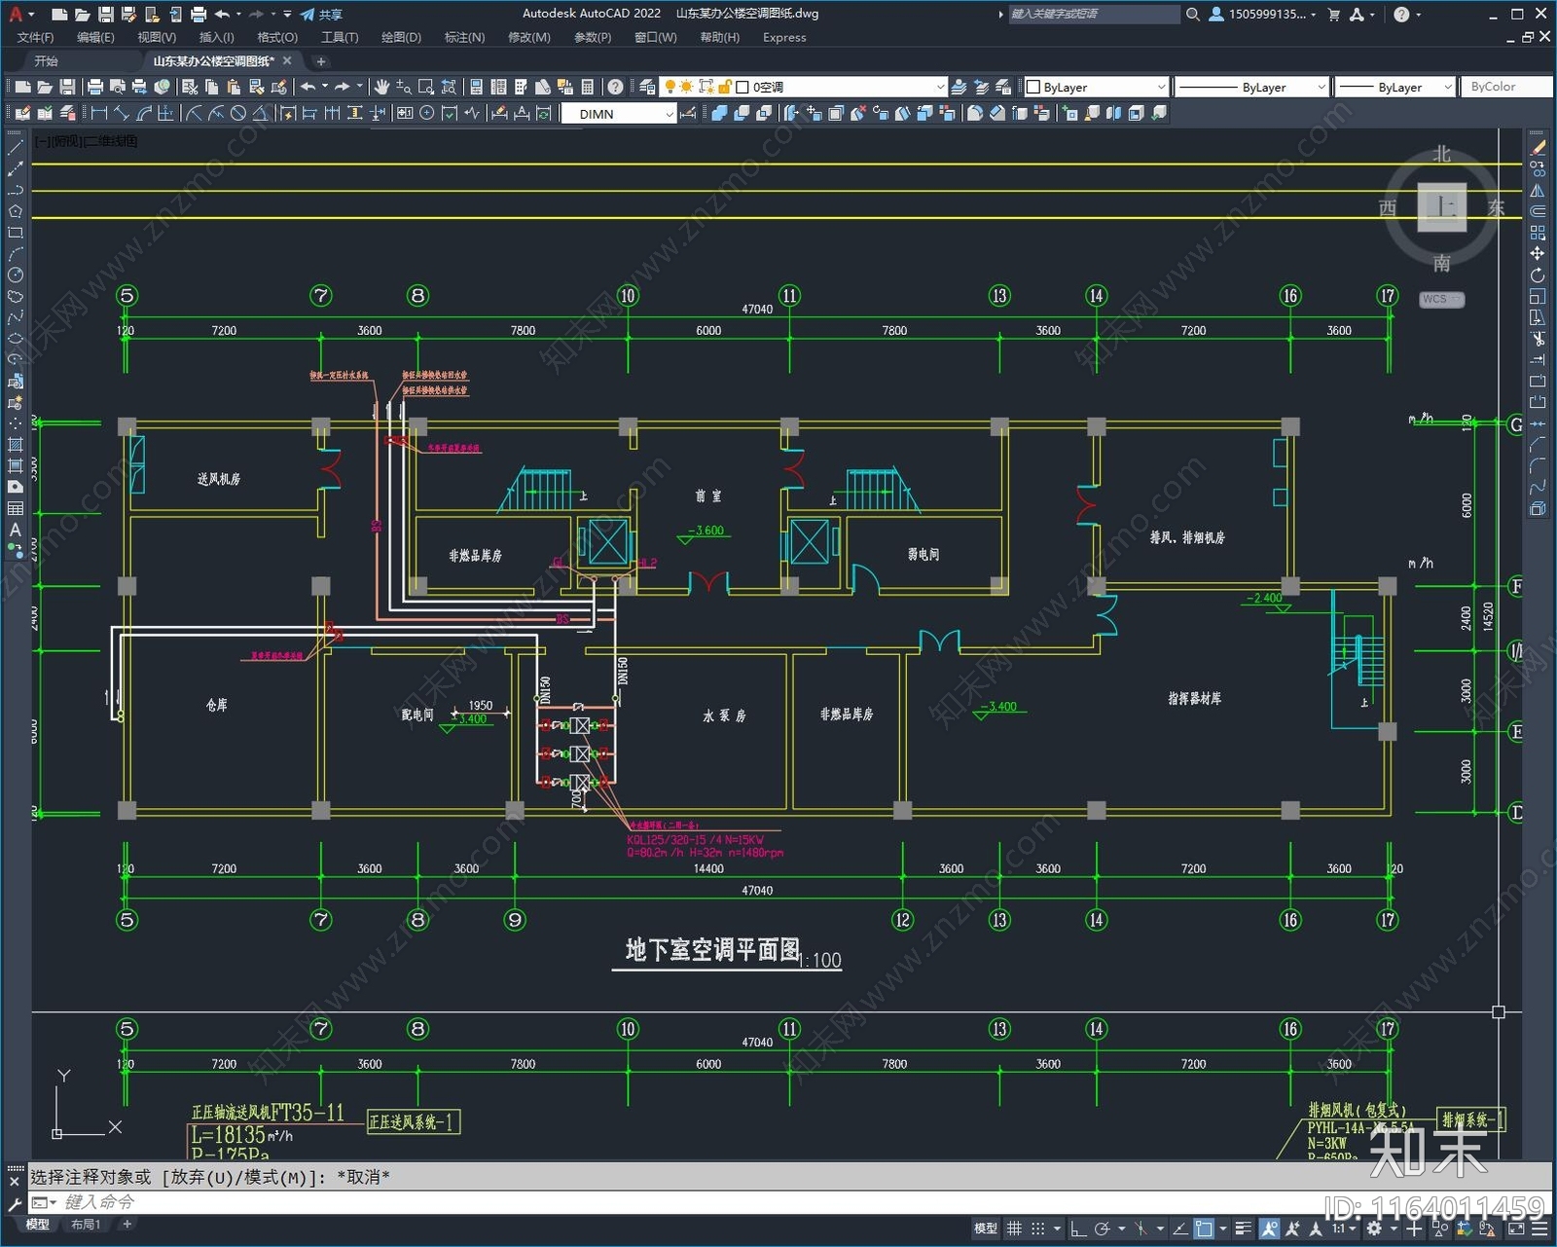Select the Pan tool in the toolbar
The image size is (1557, 1247).
(381, 88)
